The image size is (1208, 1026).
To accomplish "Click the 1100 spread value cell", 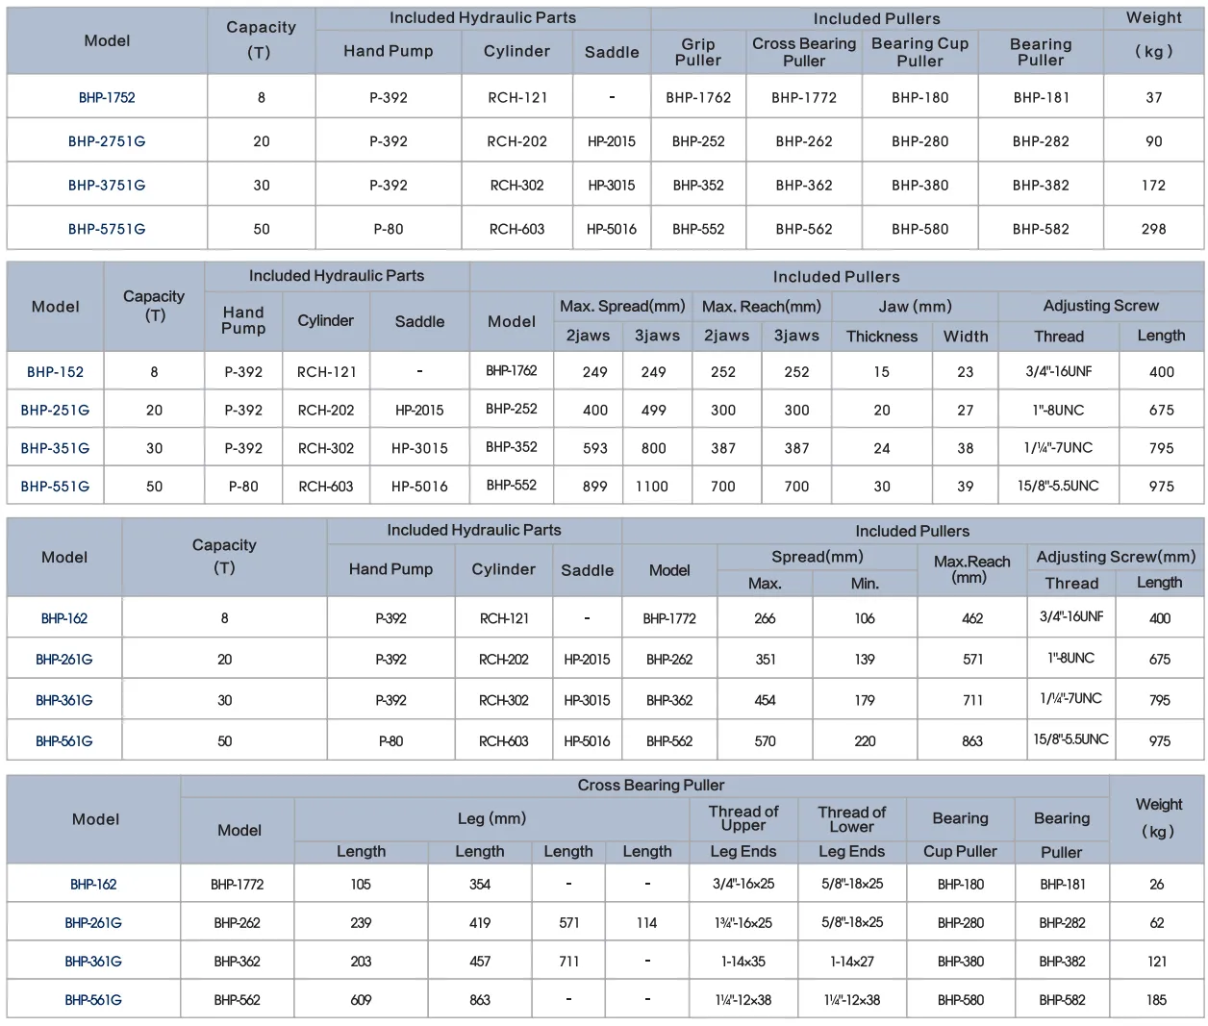I will click(652, 487).
